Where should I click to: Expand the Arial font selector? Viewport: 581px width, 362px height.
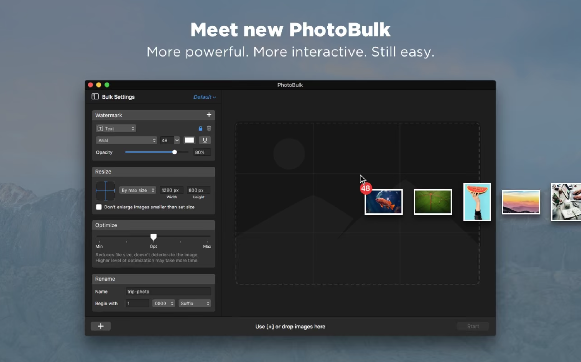coord(126,141)
